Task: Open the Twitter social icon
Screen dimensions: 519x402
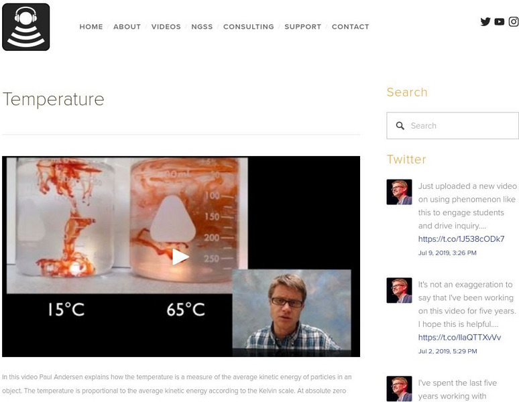Action: 485,22
